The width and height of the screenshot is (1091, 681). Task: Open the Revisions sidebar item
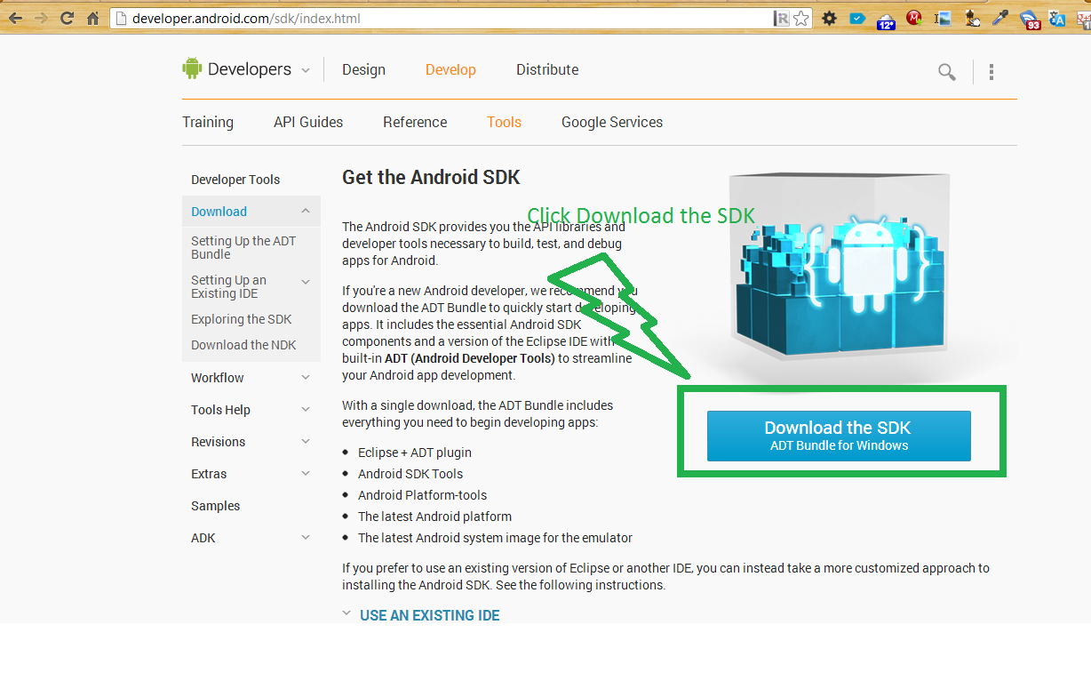[218, 442]
